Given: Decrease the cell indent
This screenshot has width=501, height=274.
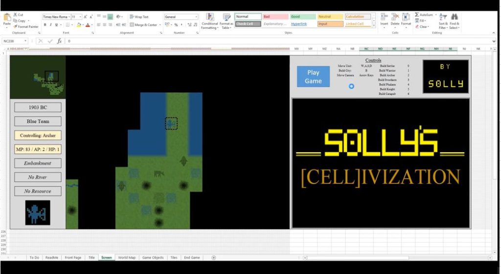Looking at the screenshot, I should tap(118, 25).
